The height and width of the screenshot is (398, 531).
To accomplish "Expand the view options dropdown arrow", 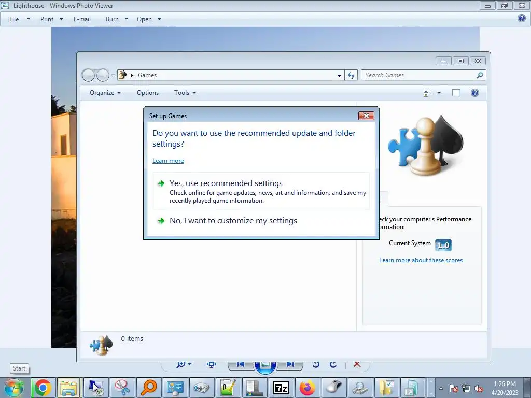I will pyautogui.click(x=439, y=93).
